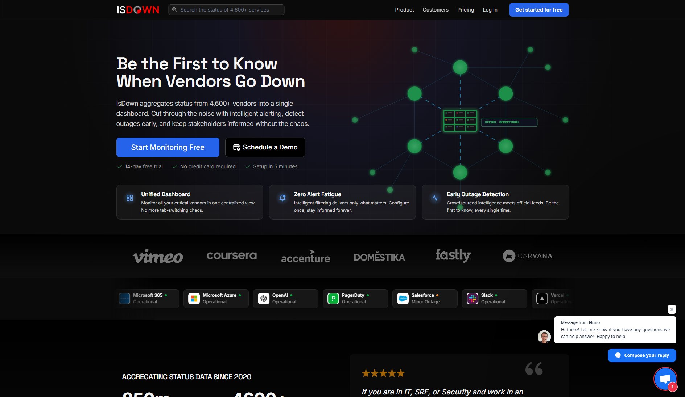Click the PagerDuty icon
Screen dimensions: 685x397
(x=333, y=298)
